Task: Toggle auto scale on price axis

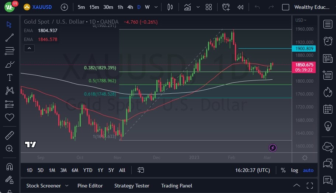Action: click(x=308, y=170)
